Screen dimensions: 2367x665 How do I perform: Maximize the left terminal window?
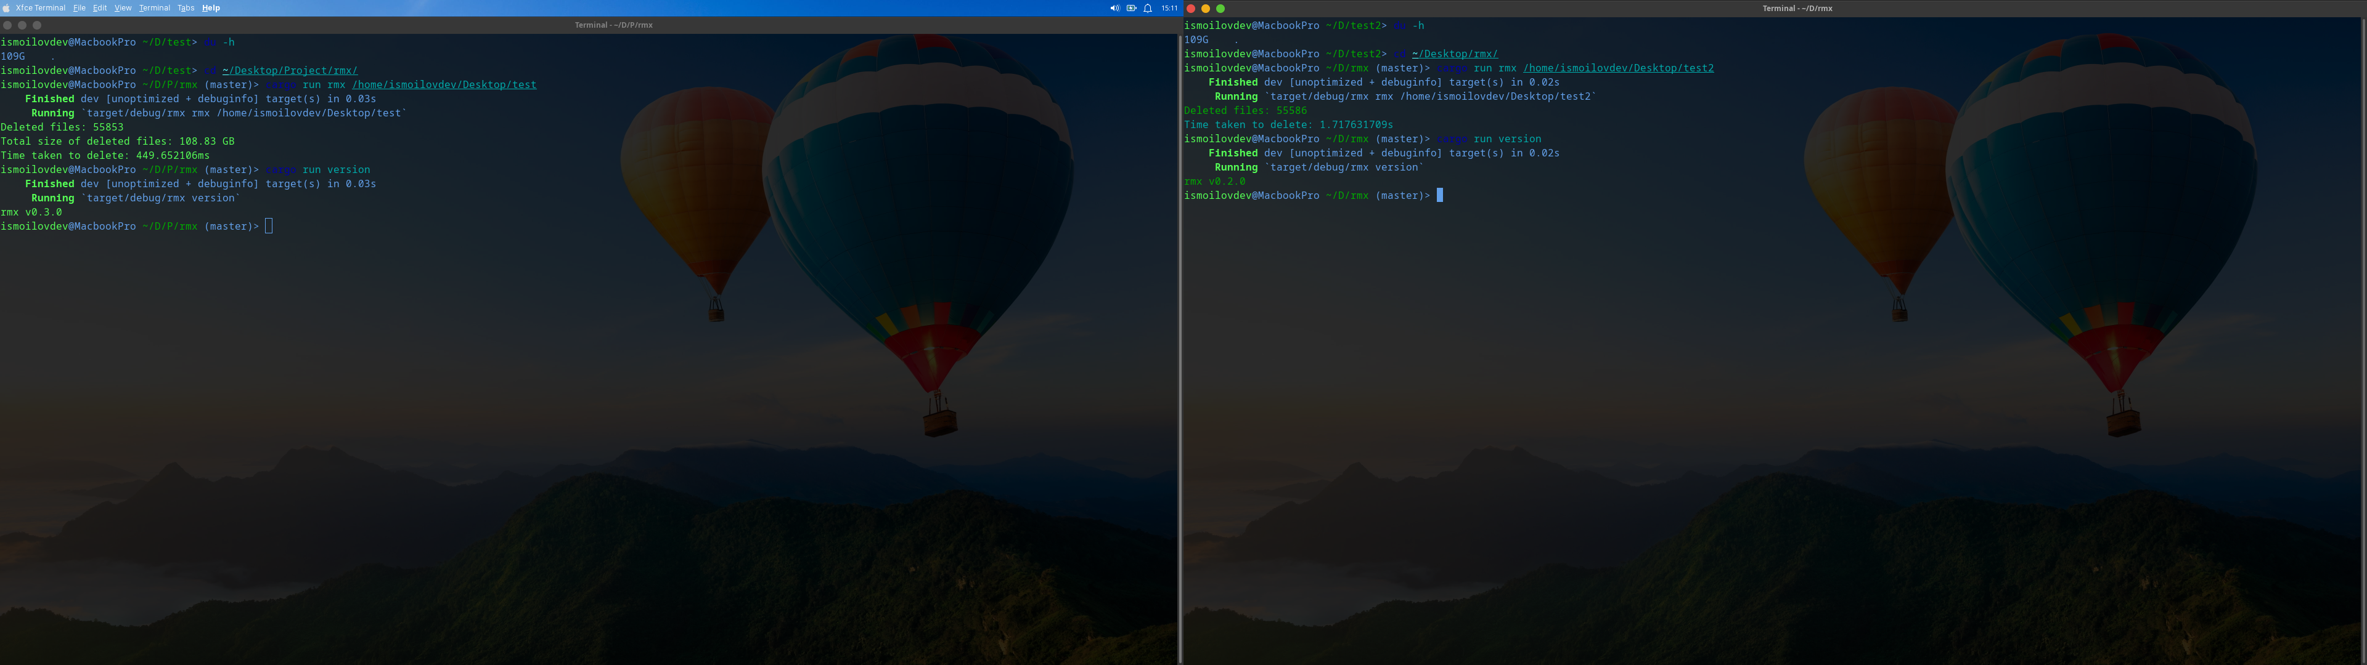(37, 25)
